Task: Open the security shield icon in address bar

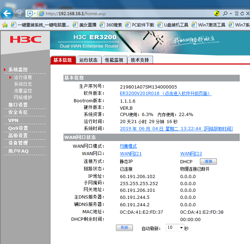Action: coord(30,13)
